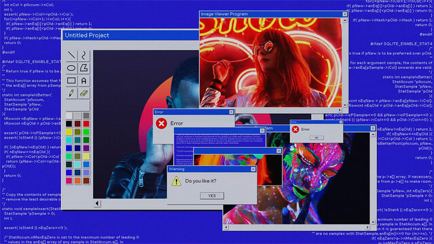Select the Pencil drawing tool
Screen dimensions: 434x244
71,93
